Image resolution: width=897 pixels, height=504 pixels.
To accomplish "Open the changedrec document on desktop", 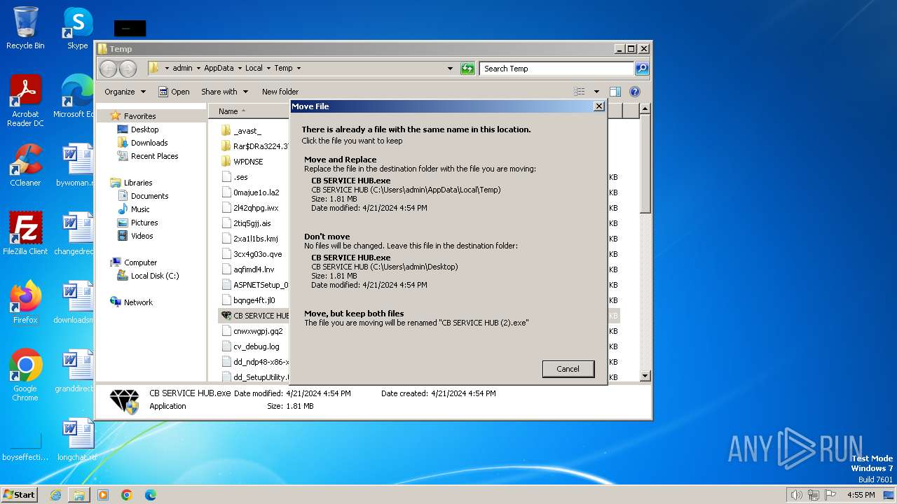I will [76, 233].
